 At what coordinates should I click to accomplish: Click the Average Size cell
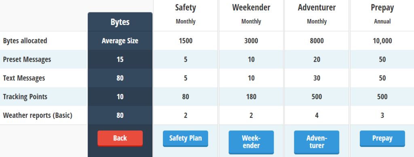pos(120,41)
